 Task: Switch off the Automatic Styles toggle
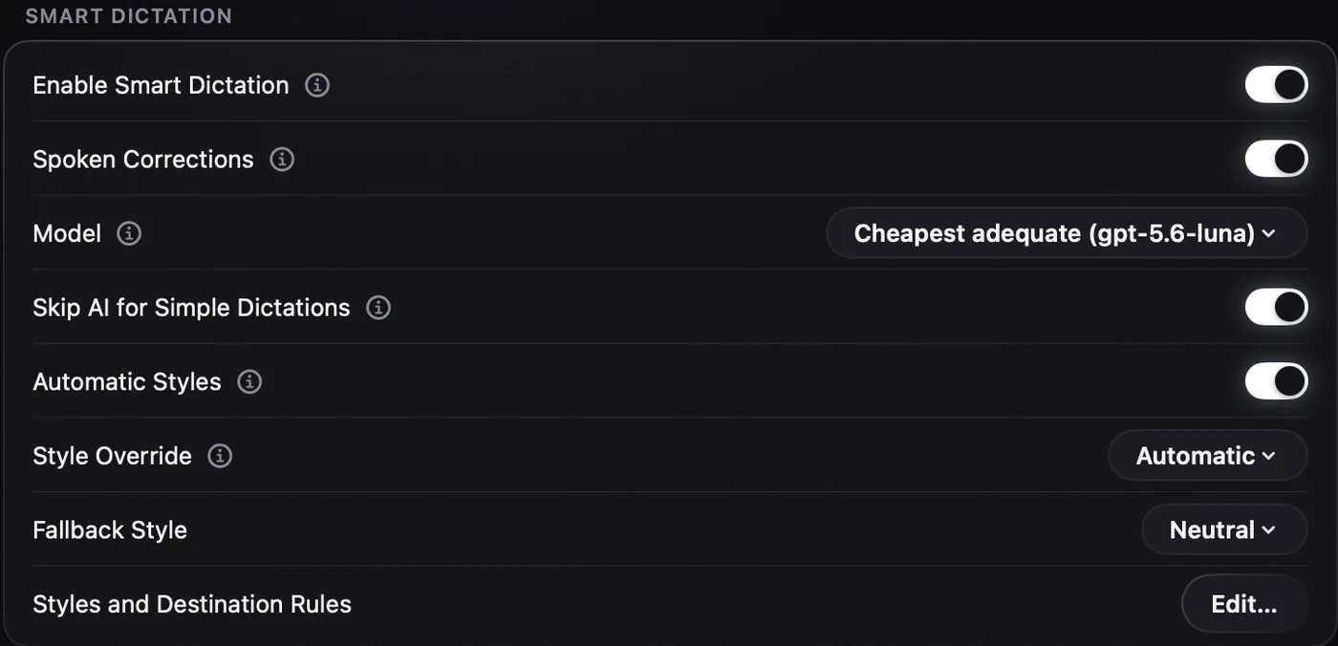[1276, 382]
